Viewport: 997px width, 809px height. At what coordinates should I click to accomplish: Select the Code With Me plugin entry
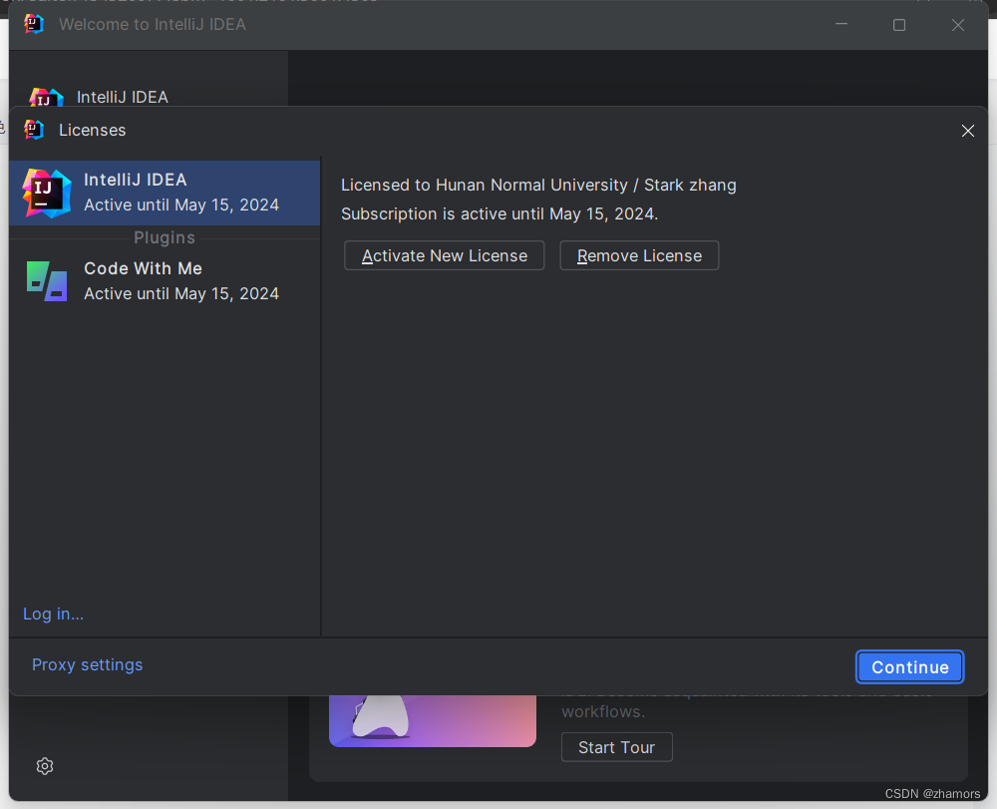[165, 280]
